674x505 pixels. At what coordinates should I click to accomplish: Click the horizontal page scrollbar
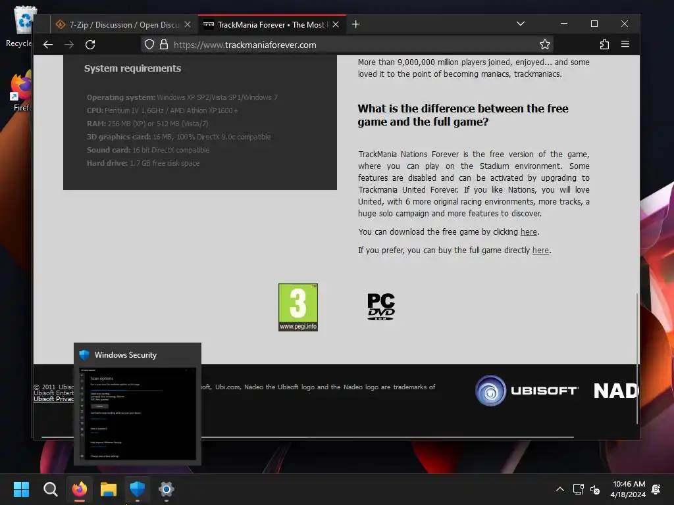pos(308,437)
